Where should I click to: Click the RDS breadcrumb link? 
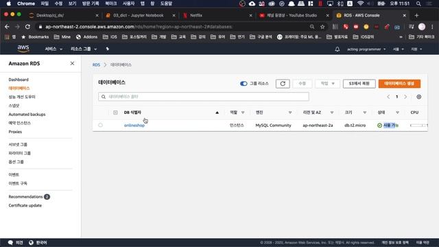96,64
